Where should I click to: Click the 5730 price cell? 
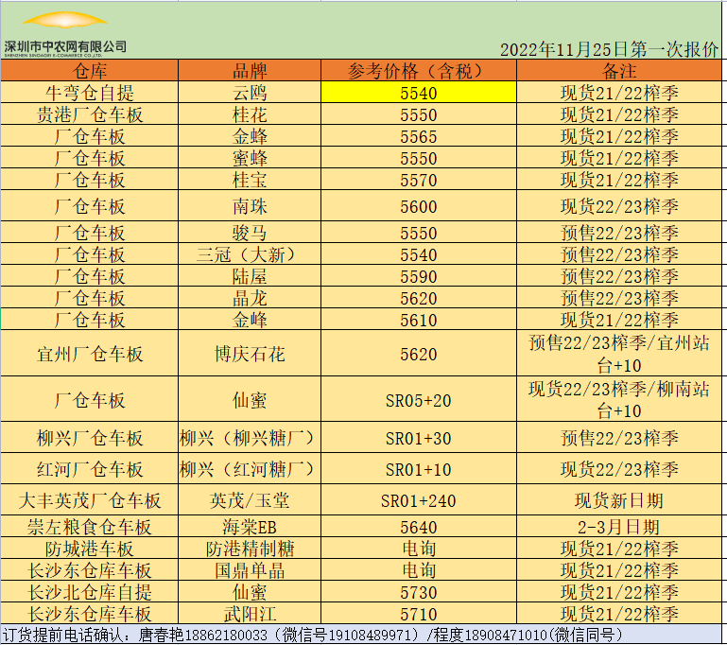(x=418, y=593)
